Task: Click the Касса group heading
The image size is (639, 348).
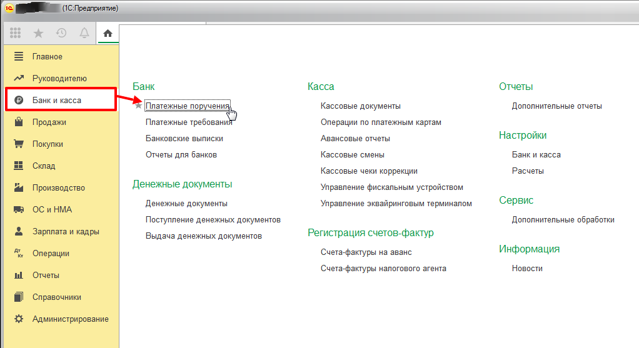Action: click(321, 86)
